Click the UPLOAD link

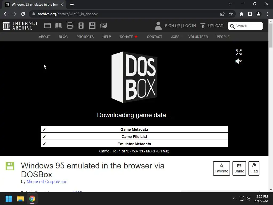pyautogui.click(x=215, y=26)
